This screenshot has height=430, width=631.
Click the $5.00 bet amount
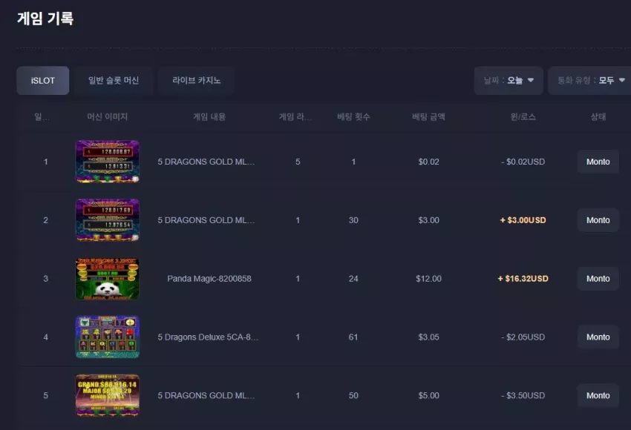click(x=428, y=395)
